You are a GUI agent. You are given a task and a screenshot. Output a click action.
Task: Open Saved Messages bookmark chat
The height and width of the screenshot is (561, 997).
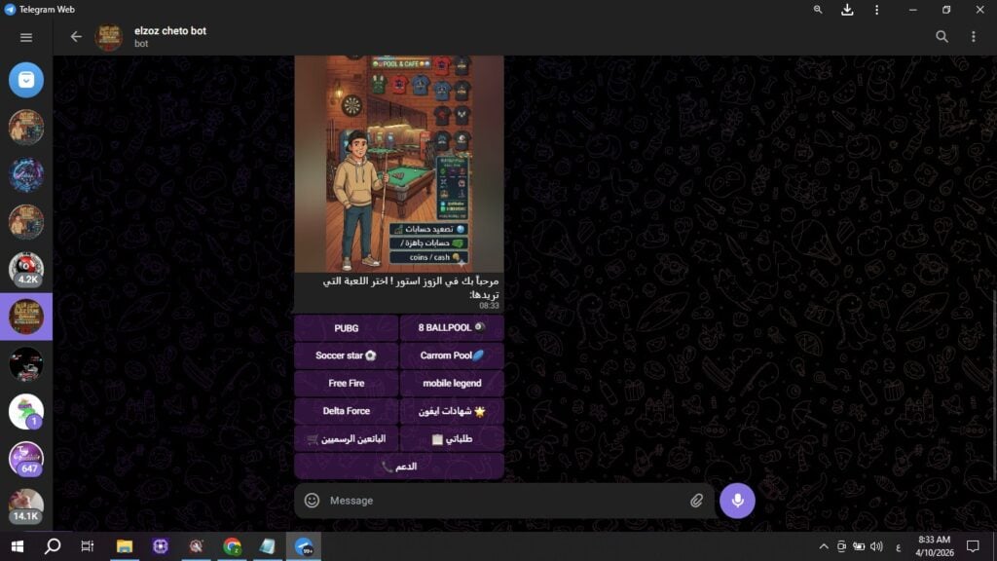pyautogui.click(x=26, y=80)
